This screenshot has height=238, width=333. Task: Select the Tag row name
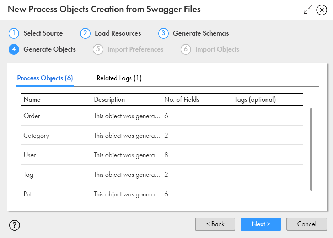click(x=28, y=175)
